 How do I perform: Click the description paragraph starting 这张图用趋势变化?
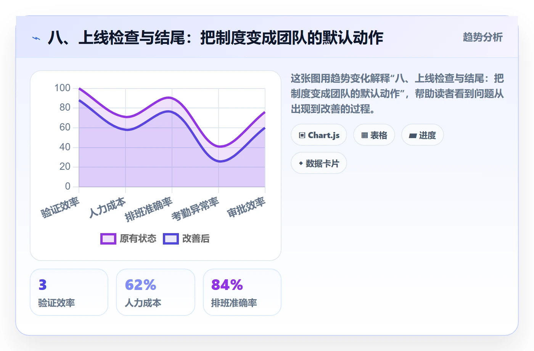[x=397, y=94]
